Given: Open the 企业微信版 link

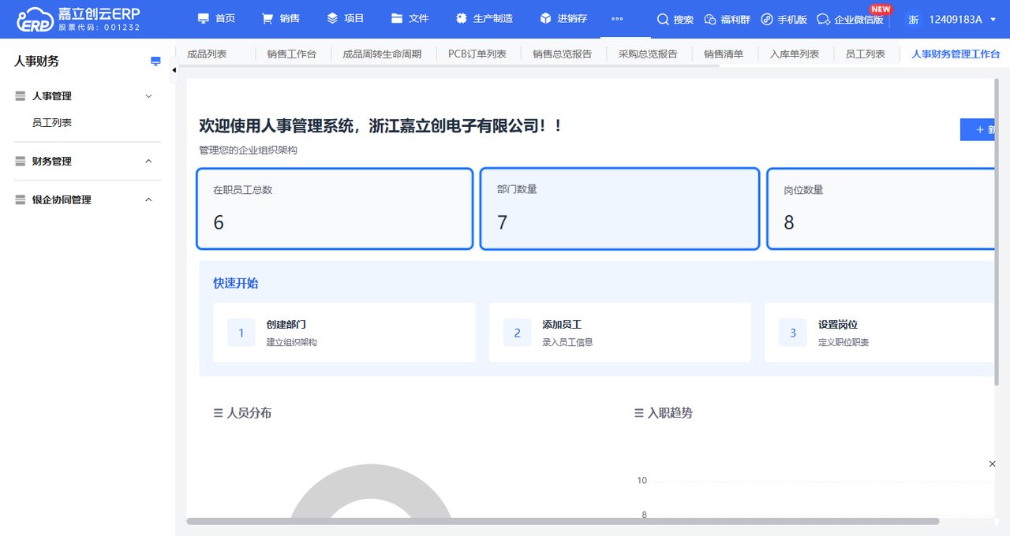Looking at the screenshot, I should (851, 19).
